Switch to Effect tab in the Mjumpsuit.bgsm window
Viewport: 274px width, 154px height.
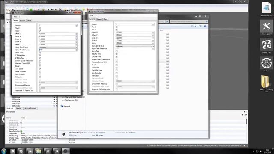[x=106, y=19]
